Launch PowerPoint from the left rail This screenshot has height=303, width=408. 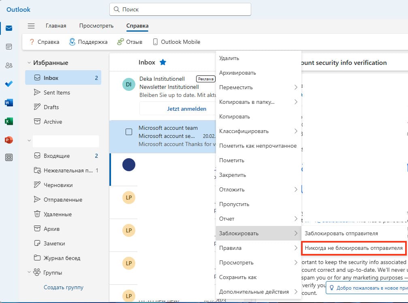9,140
